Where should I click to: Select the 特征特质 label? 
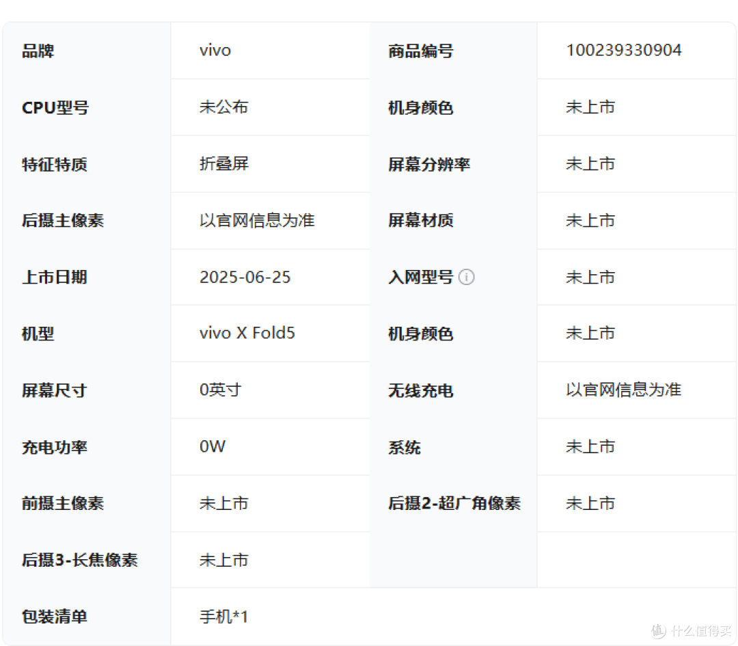pos(54,164)
